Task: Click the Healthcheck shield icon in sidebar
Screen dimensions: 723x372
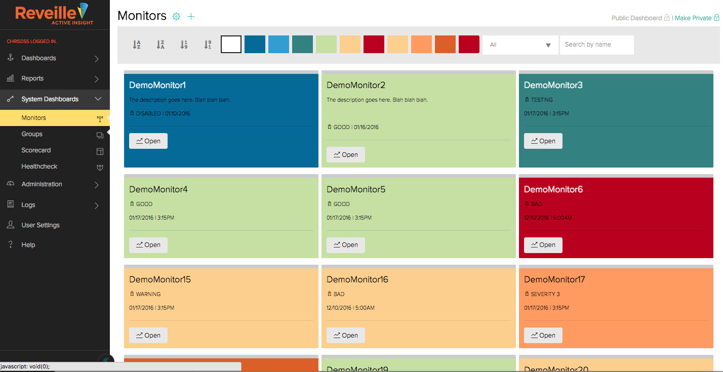Action: tap(100, 167)
